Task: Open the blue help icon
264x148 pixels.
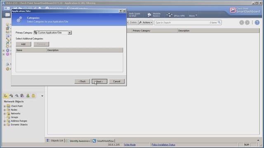Action: 257,23
